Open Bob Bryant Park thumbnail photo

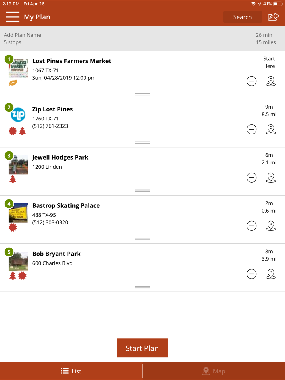coord(18,261)
